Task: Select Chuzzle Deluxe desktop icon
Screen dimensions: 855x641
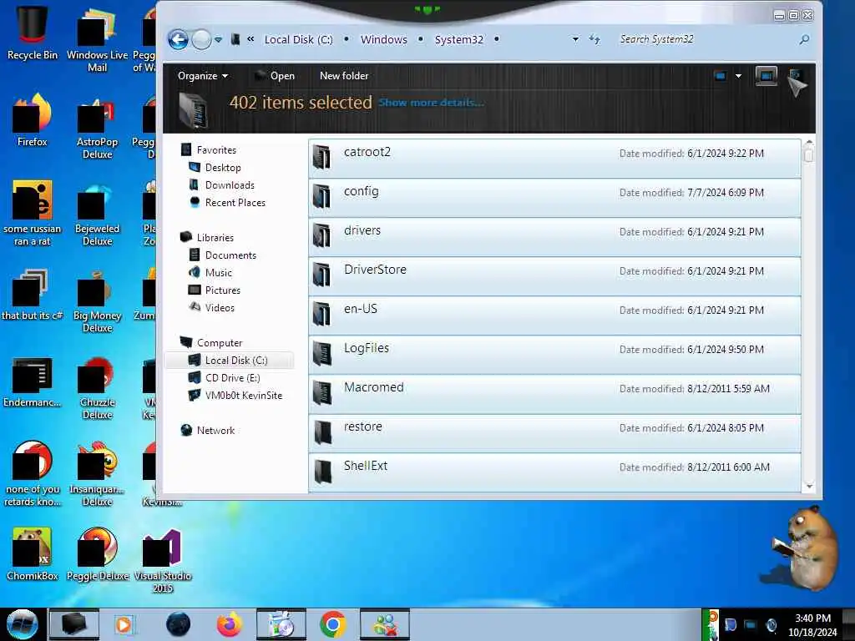Action: 97,387
